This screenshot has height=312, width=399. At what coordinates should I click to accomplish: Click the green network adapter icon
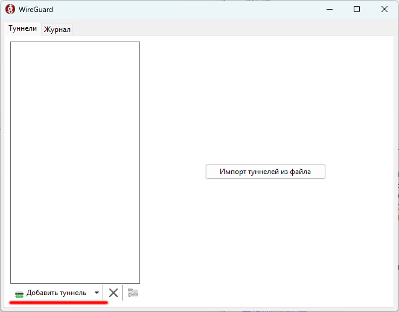(19, 293)
